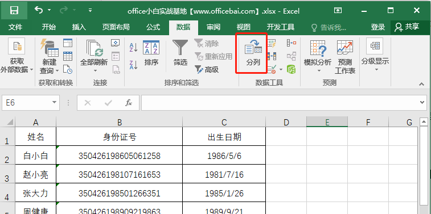Viewport: 431px width, 214px height.
Task: Click the Remove Duplicates icon
Action: coord(272,56)
